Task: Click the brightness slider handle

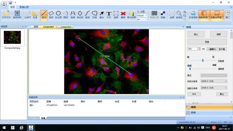Action: point(203,60)
